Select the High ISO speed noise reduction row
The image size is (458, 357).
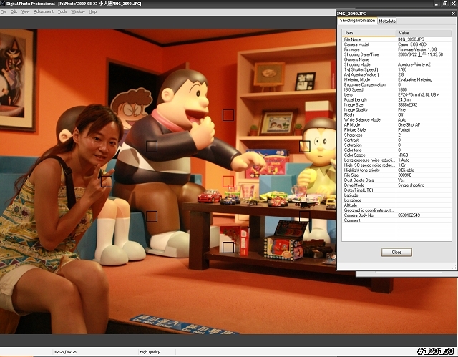[396, 165]
